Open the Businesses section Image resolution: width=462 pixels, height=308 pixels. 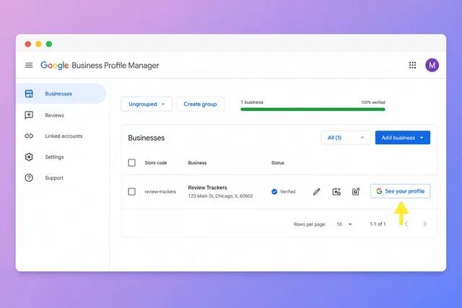[x=61, y=94]
